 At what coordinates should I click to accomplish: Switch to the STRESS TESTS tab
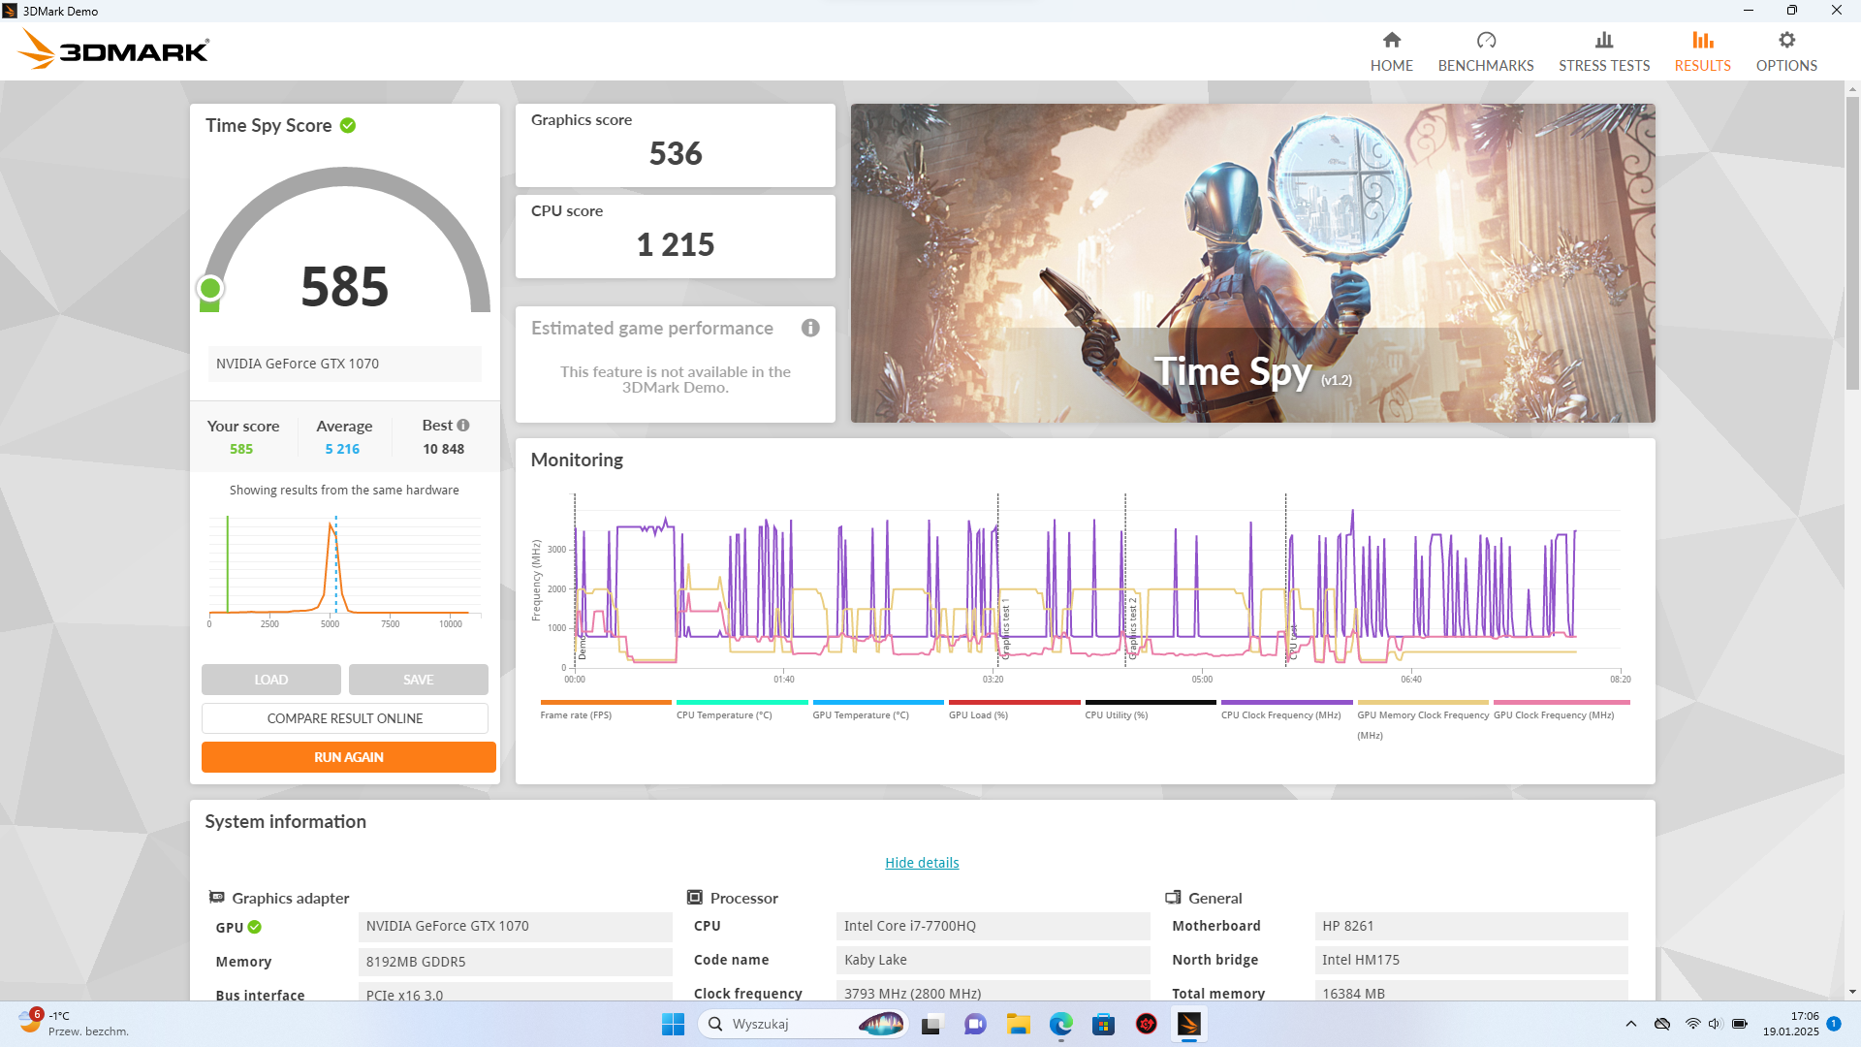[1604, 51]
